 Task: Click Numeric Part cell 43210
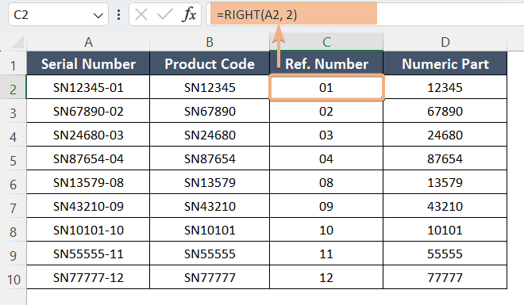click(445, 206)
